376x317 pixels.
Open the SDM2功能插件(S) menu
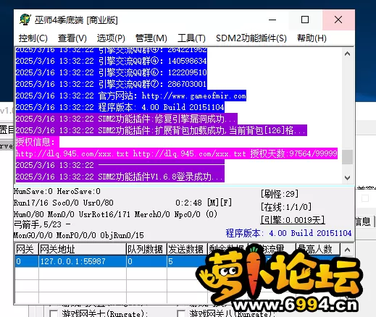[251, 38]
